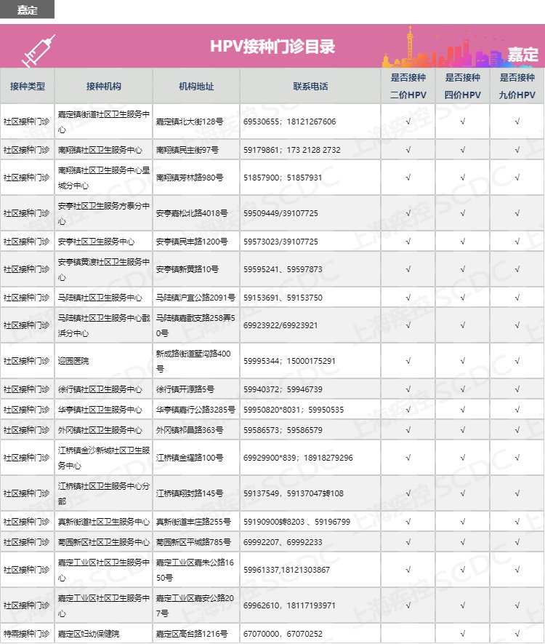This screenshot has width=545, height=644.
Task: Select the 是否接种九价HPV column header
Action: click(x=517, y=86)
